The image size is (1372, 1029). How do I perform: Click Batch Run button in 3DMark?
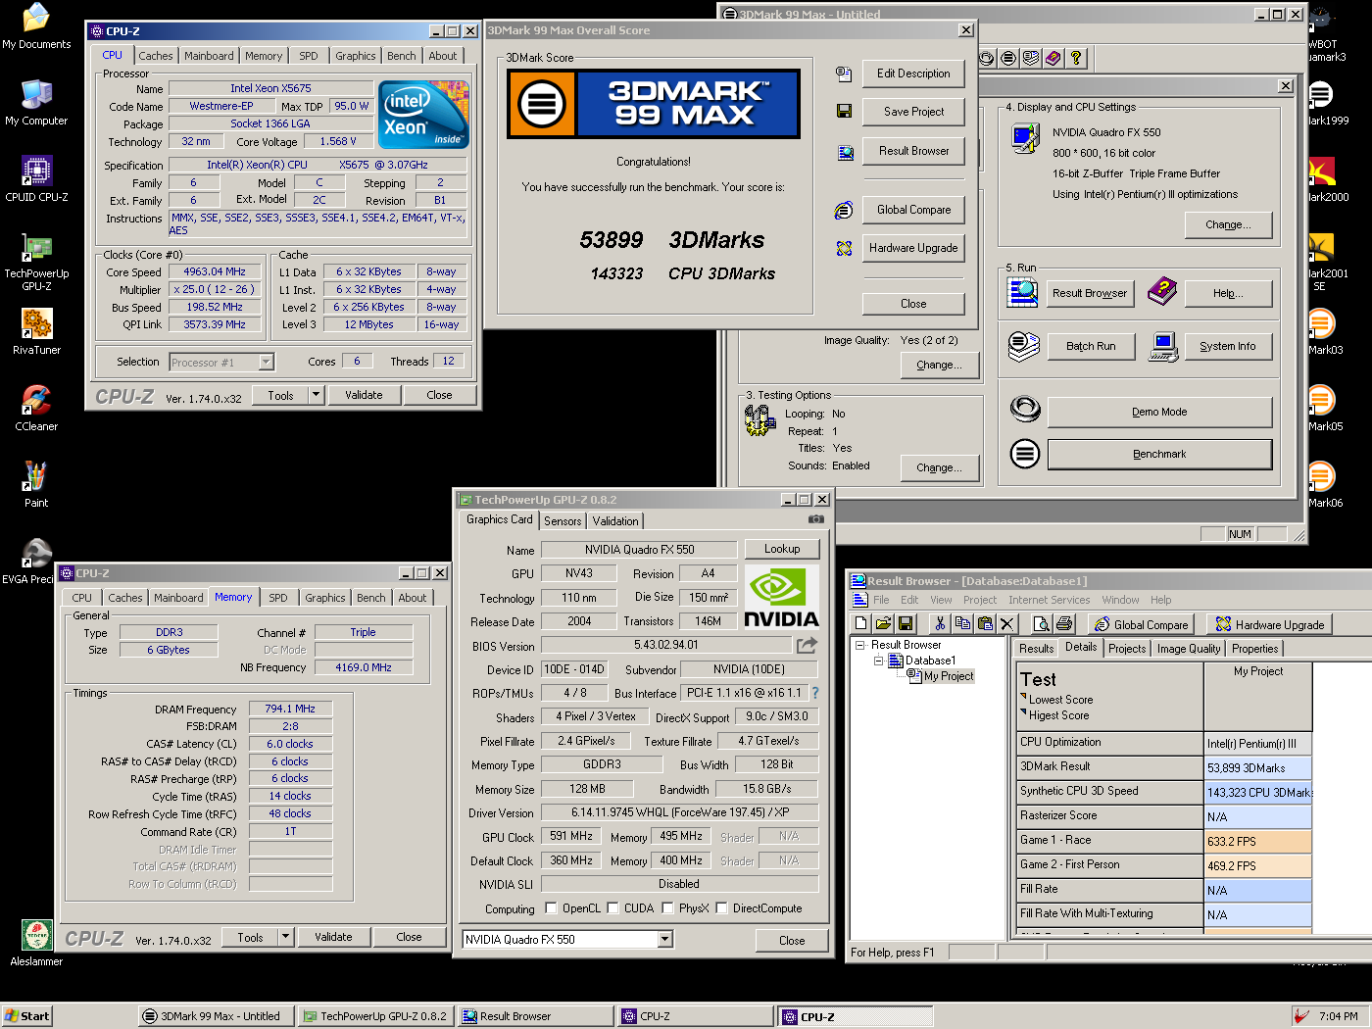[x=1091, y=346]
